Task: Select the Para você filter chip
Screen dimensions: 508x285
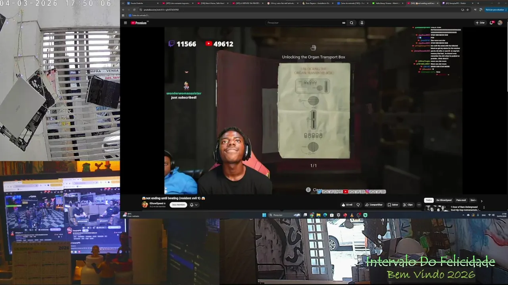Action: coord(461,200)
